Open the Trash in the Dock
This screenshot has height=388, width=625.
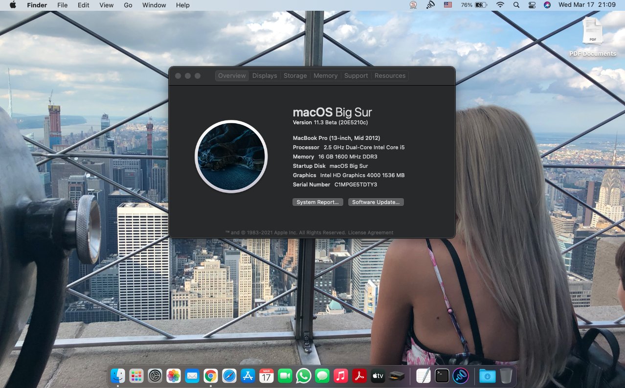tap(506, 376)
